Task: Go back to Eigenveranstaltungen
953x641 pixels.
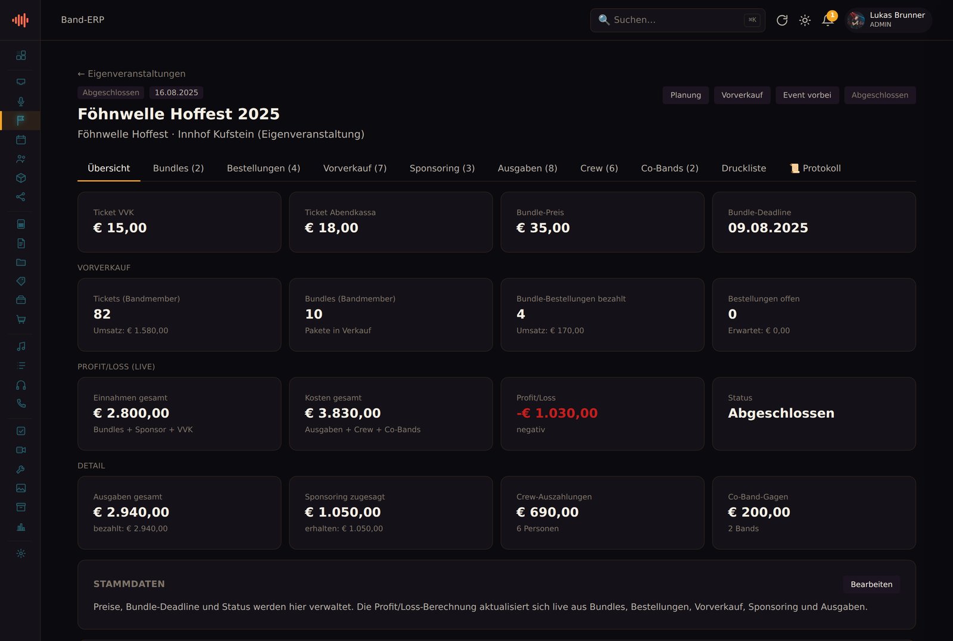Action: [x=132, y=74]
